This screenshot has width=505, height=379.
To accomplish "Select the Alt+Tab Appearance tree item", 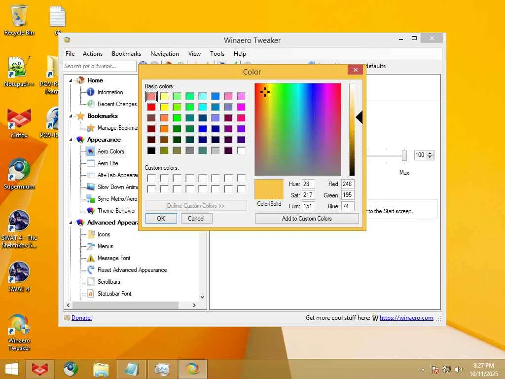I will tap(118, 175).
